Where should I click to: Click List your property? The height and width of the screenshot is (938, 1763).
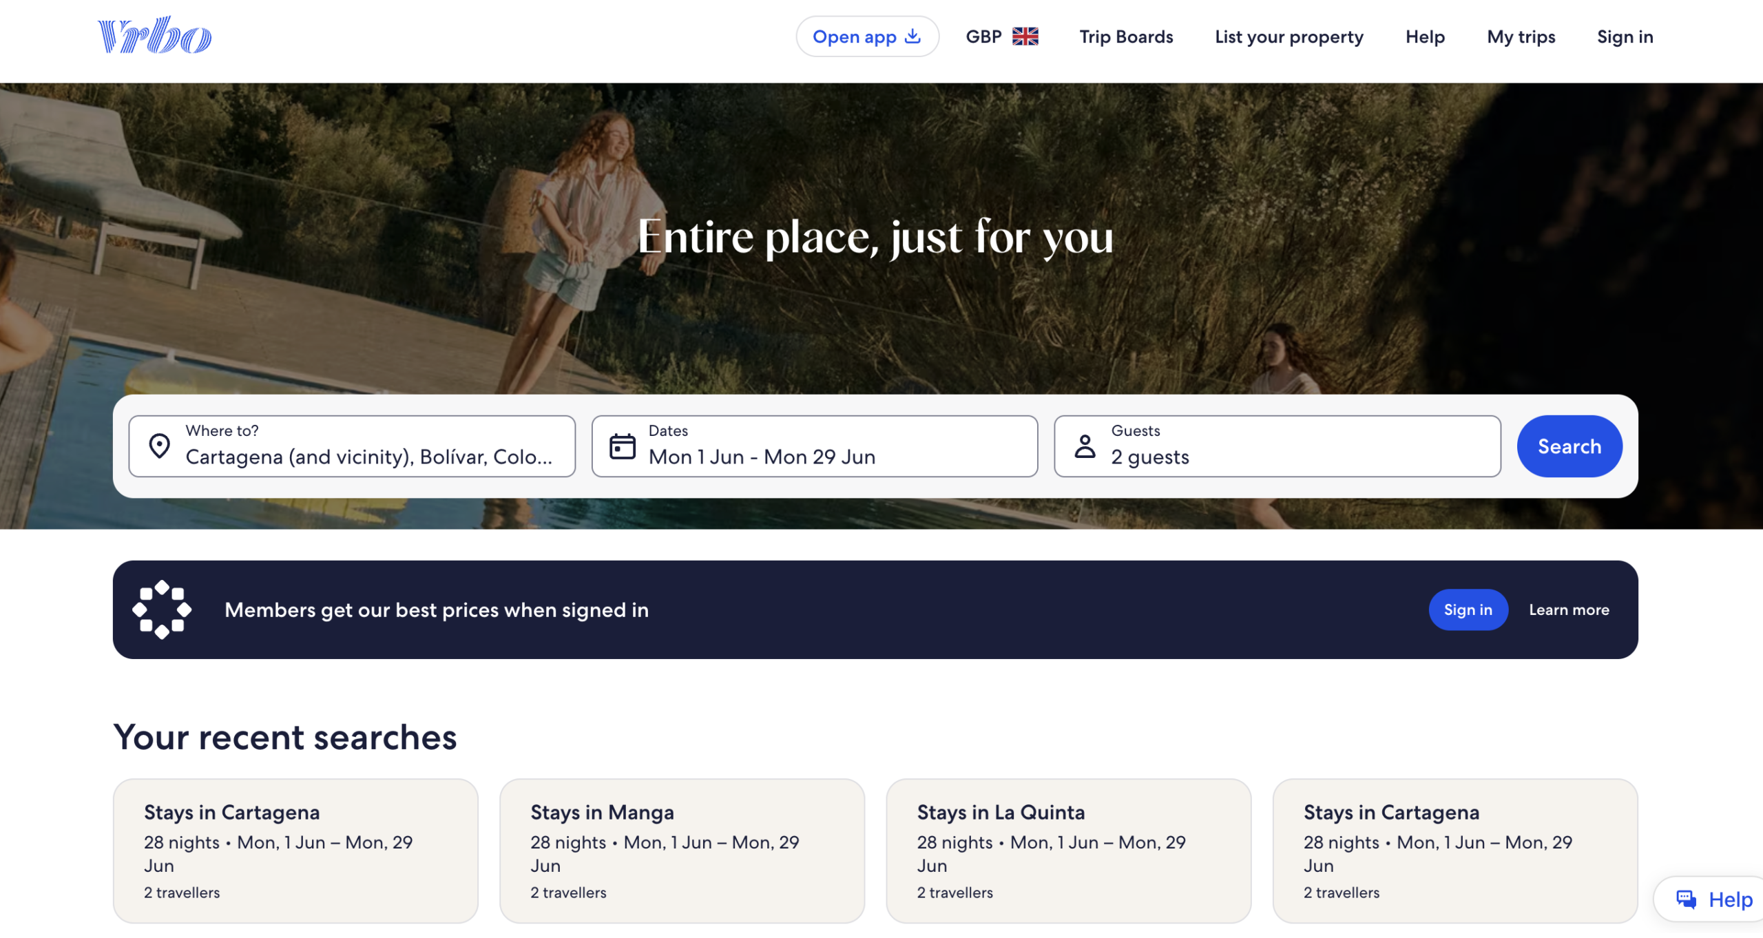tap(1289, 37)
